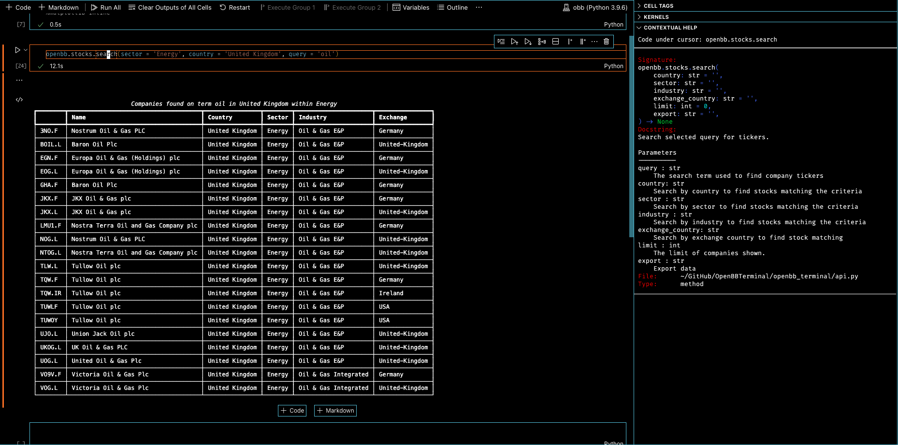
Task: Restart the notebook kernel
Action: [x=235, y=7]
